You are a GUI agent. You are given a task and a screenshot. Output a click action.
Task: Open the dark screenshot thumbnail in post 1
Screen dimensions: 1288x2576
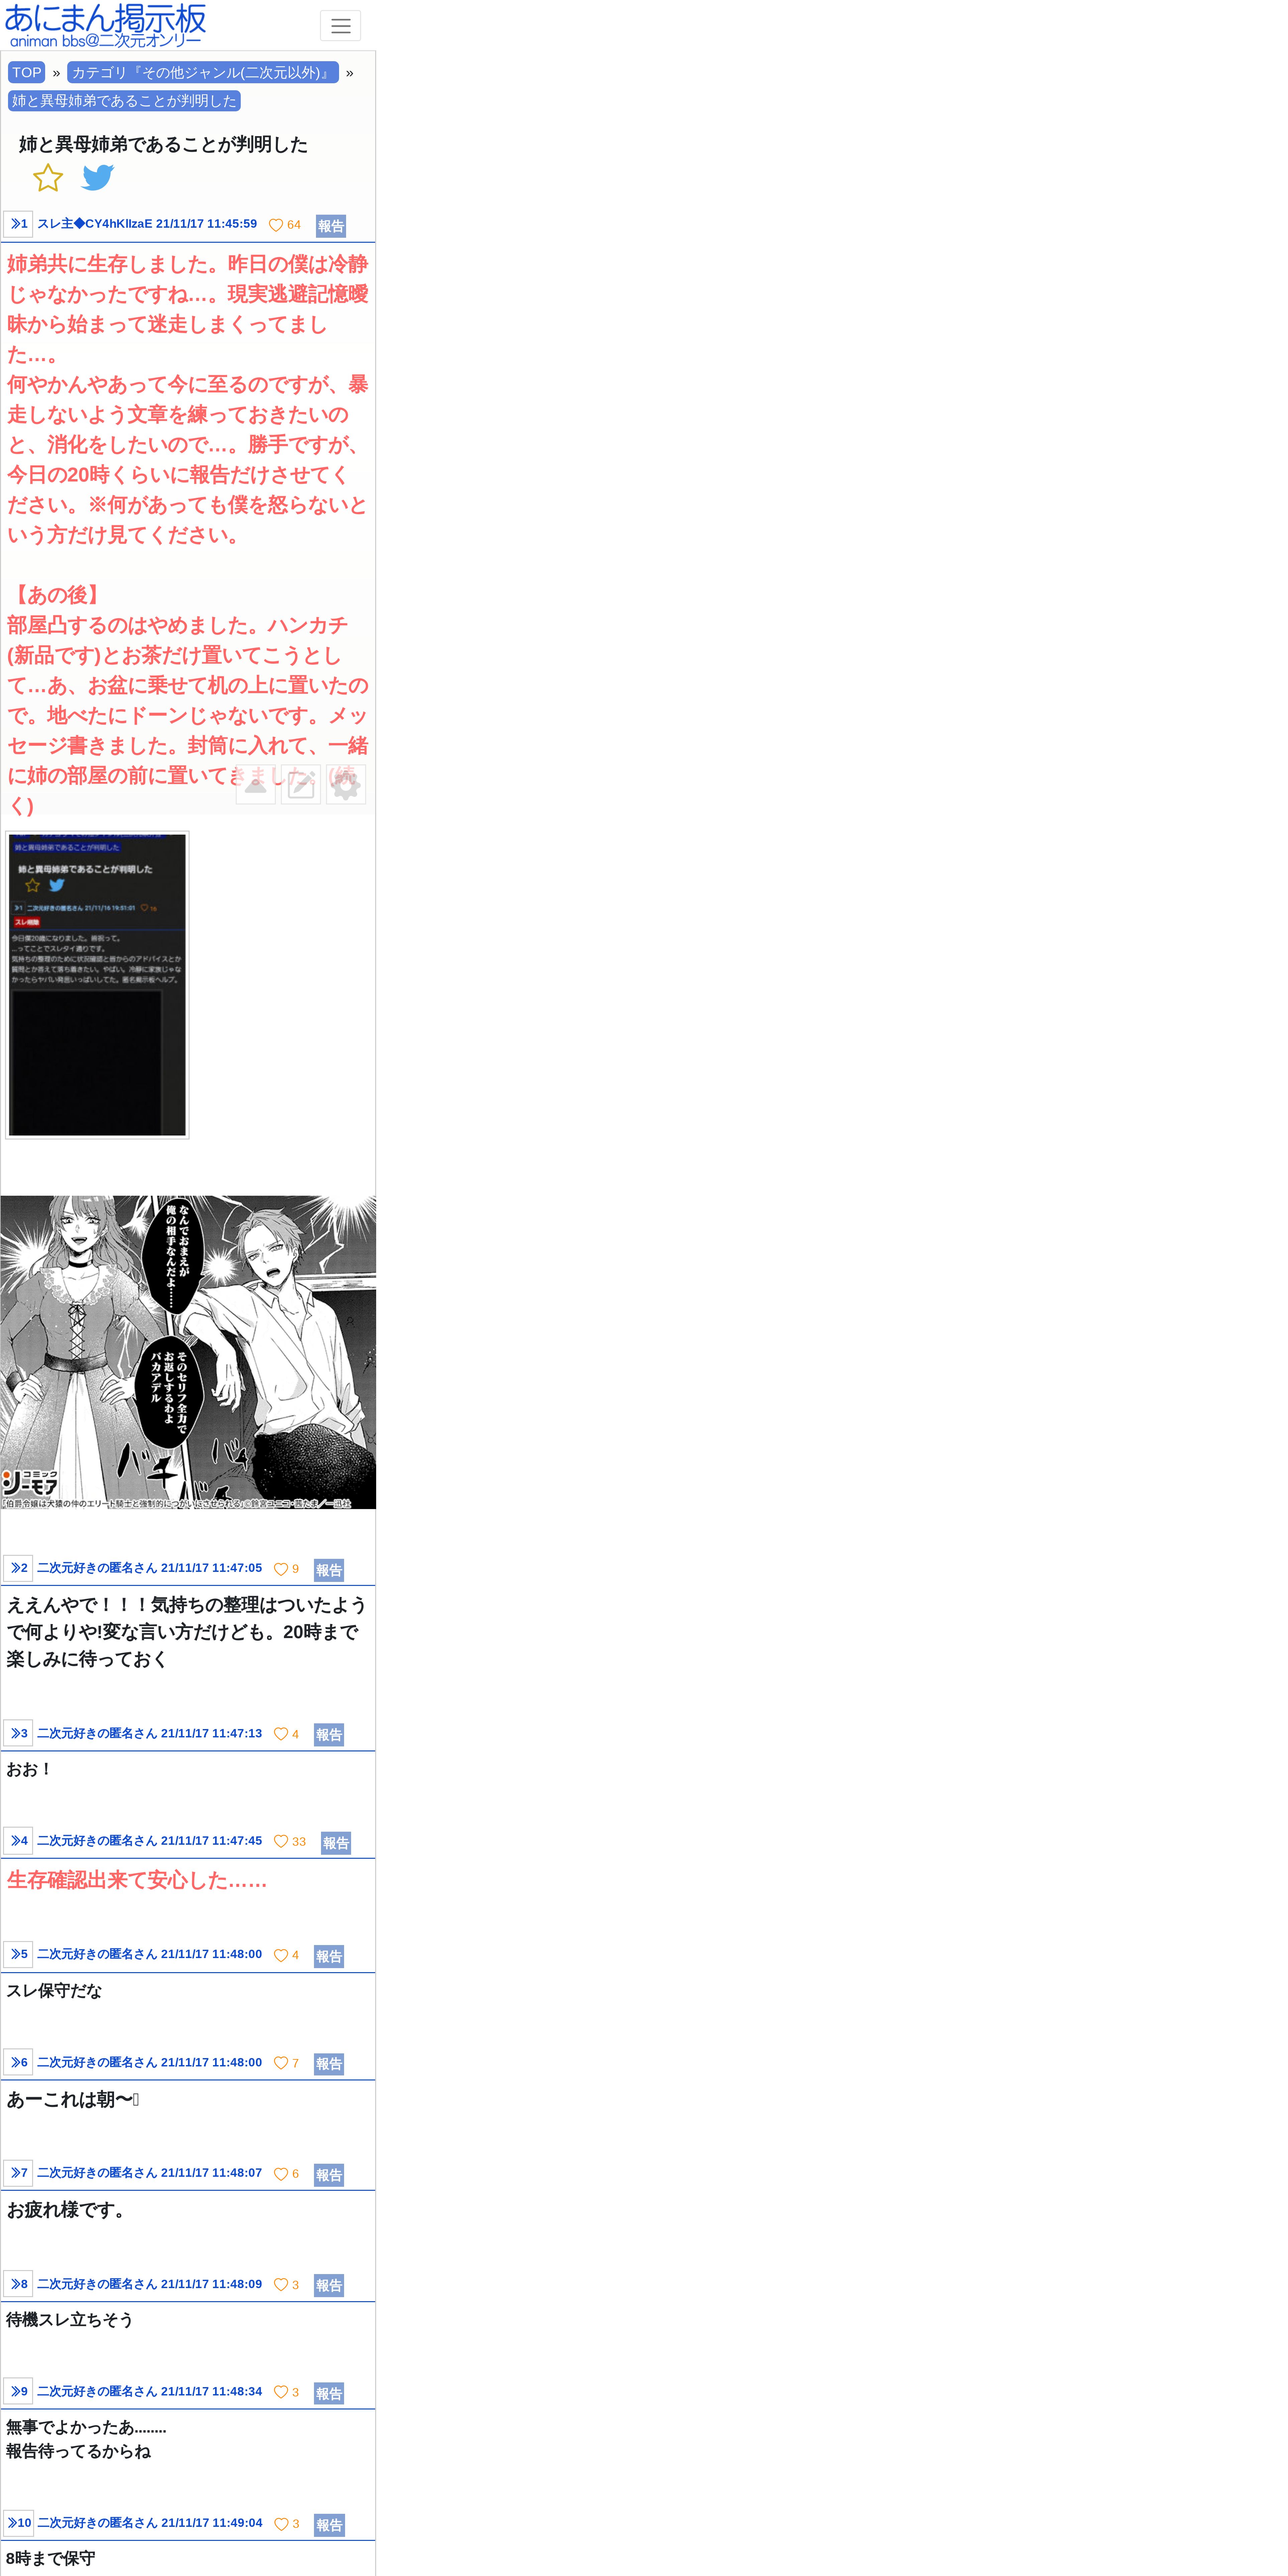click(97, 985)
